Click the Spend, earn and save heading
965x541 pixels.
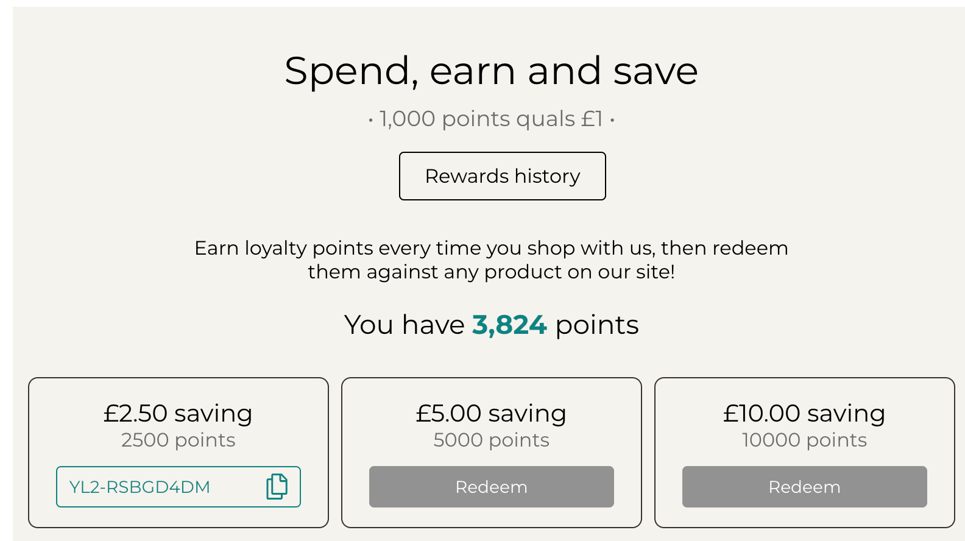491,71
